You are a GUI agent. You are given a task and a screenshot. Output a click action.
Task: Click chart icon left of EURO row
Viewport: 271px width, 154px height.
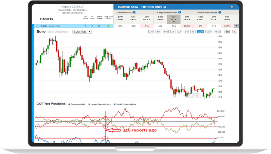coord(37,26)
